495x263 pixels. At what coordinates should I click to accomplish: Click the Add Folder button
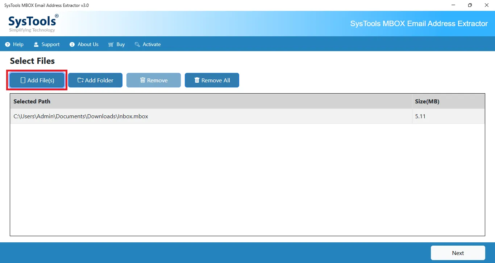click(95, 80)
